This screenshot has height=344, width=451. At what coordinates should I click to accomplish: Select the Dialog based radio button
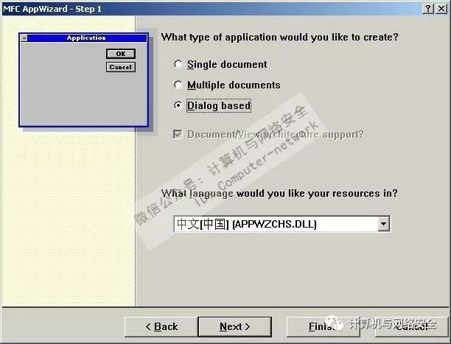(x=178, y=105)
